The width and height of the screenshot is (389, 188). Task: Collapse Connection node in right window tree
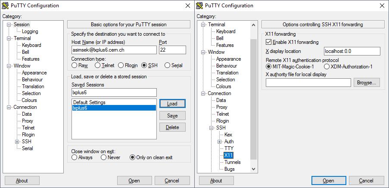point(203,93)
